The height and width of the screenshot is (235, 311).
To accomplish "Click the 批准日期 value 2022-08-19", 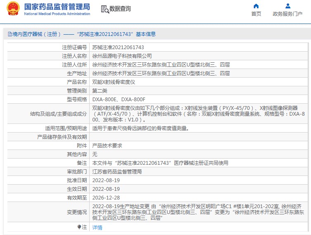I will [106, 180].
